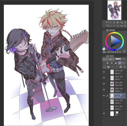
Task: Click the paper icon on the 용지 layer
Action: tap(117, 113)
